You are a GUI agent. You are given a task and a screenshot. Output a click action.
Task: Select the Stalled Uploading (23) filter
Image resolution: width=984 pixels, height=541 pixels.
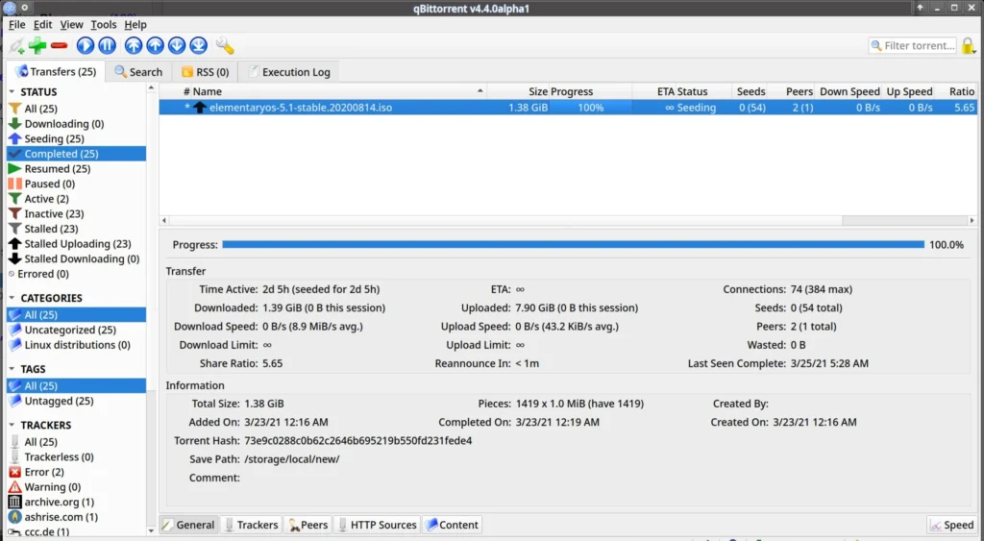tap(76, 244)
